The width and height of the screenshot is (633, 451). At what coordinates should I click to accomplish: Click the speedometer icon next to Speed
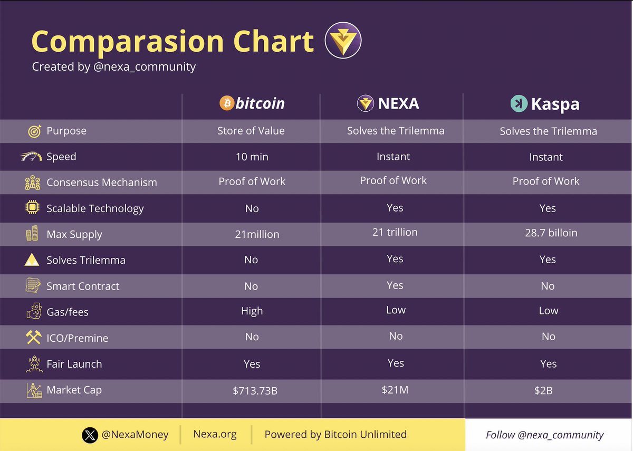tap(31, 157)
